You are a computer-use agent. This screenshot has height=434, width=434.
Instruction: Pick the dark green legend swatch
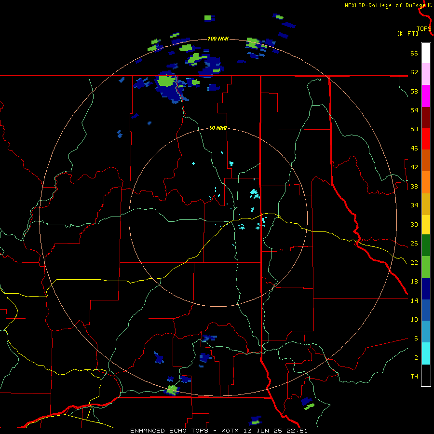[426, 245]
